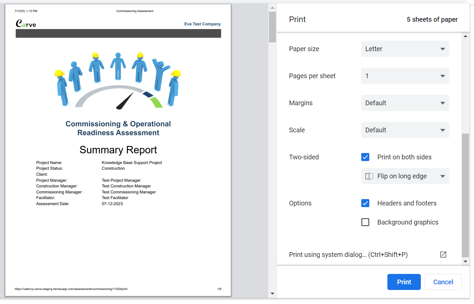Screen dimensions: 474x304
Task: Click the Options label
Action: [x=300, y=203]
